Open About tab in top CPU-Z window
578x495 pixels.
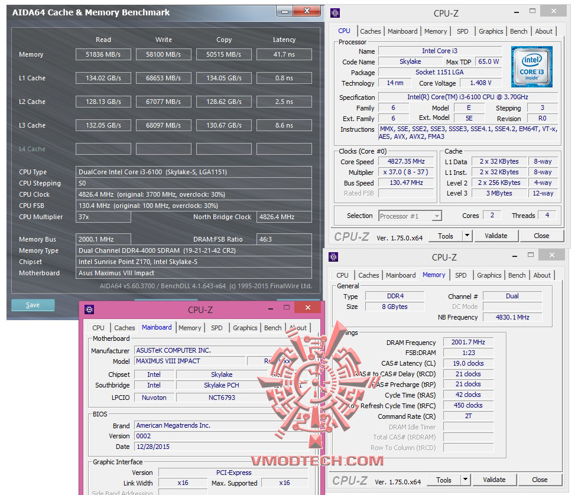[544, 31]
